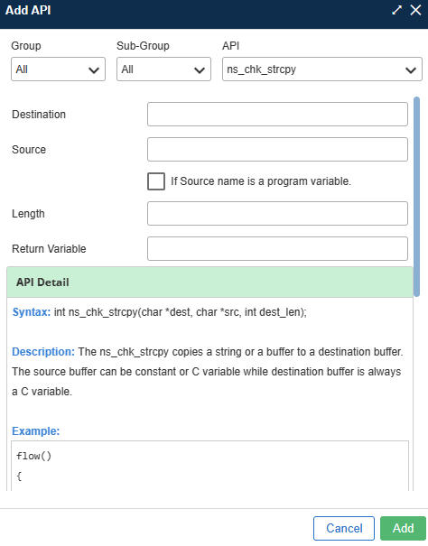Click the Cancel button
428x546 pixels.
click(x=344, y=528)
